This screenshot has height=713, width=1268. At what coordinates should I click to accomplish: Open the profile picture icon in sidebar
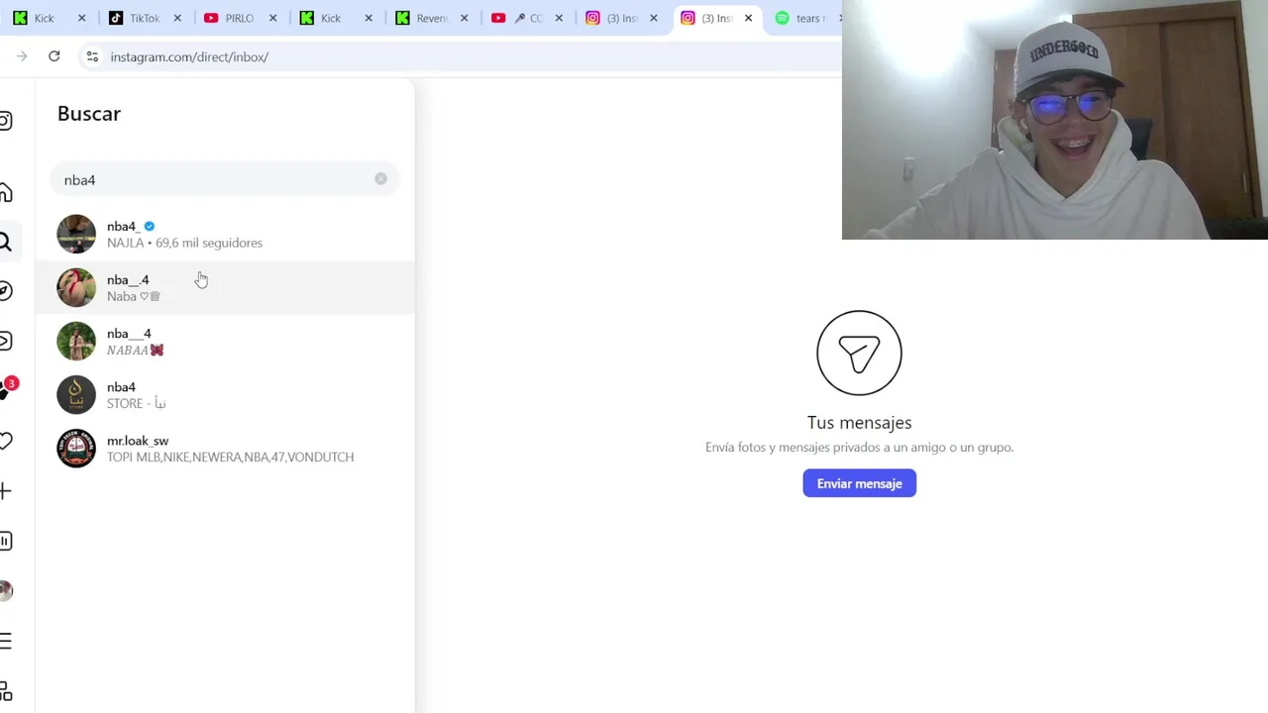click(x=6, y=591)
